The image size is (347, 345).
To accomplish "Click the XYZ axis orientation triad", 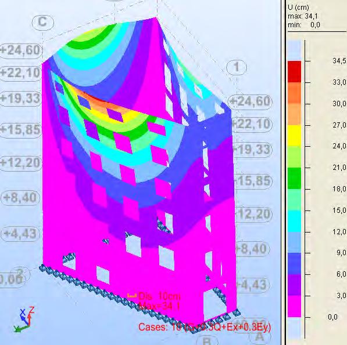I will click(x=24, y=319).
